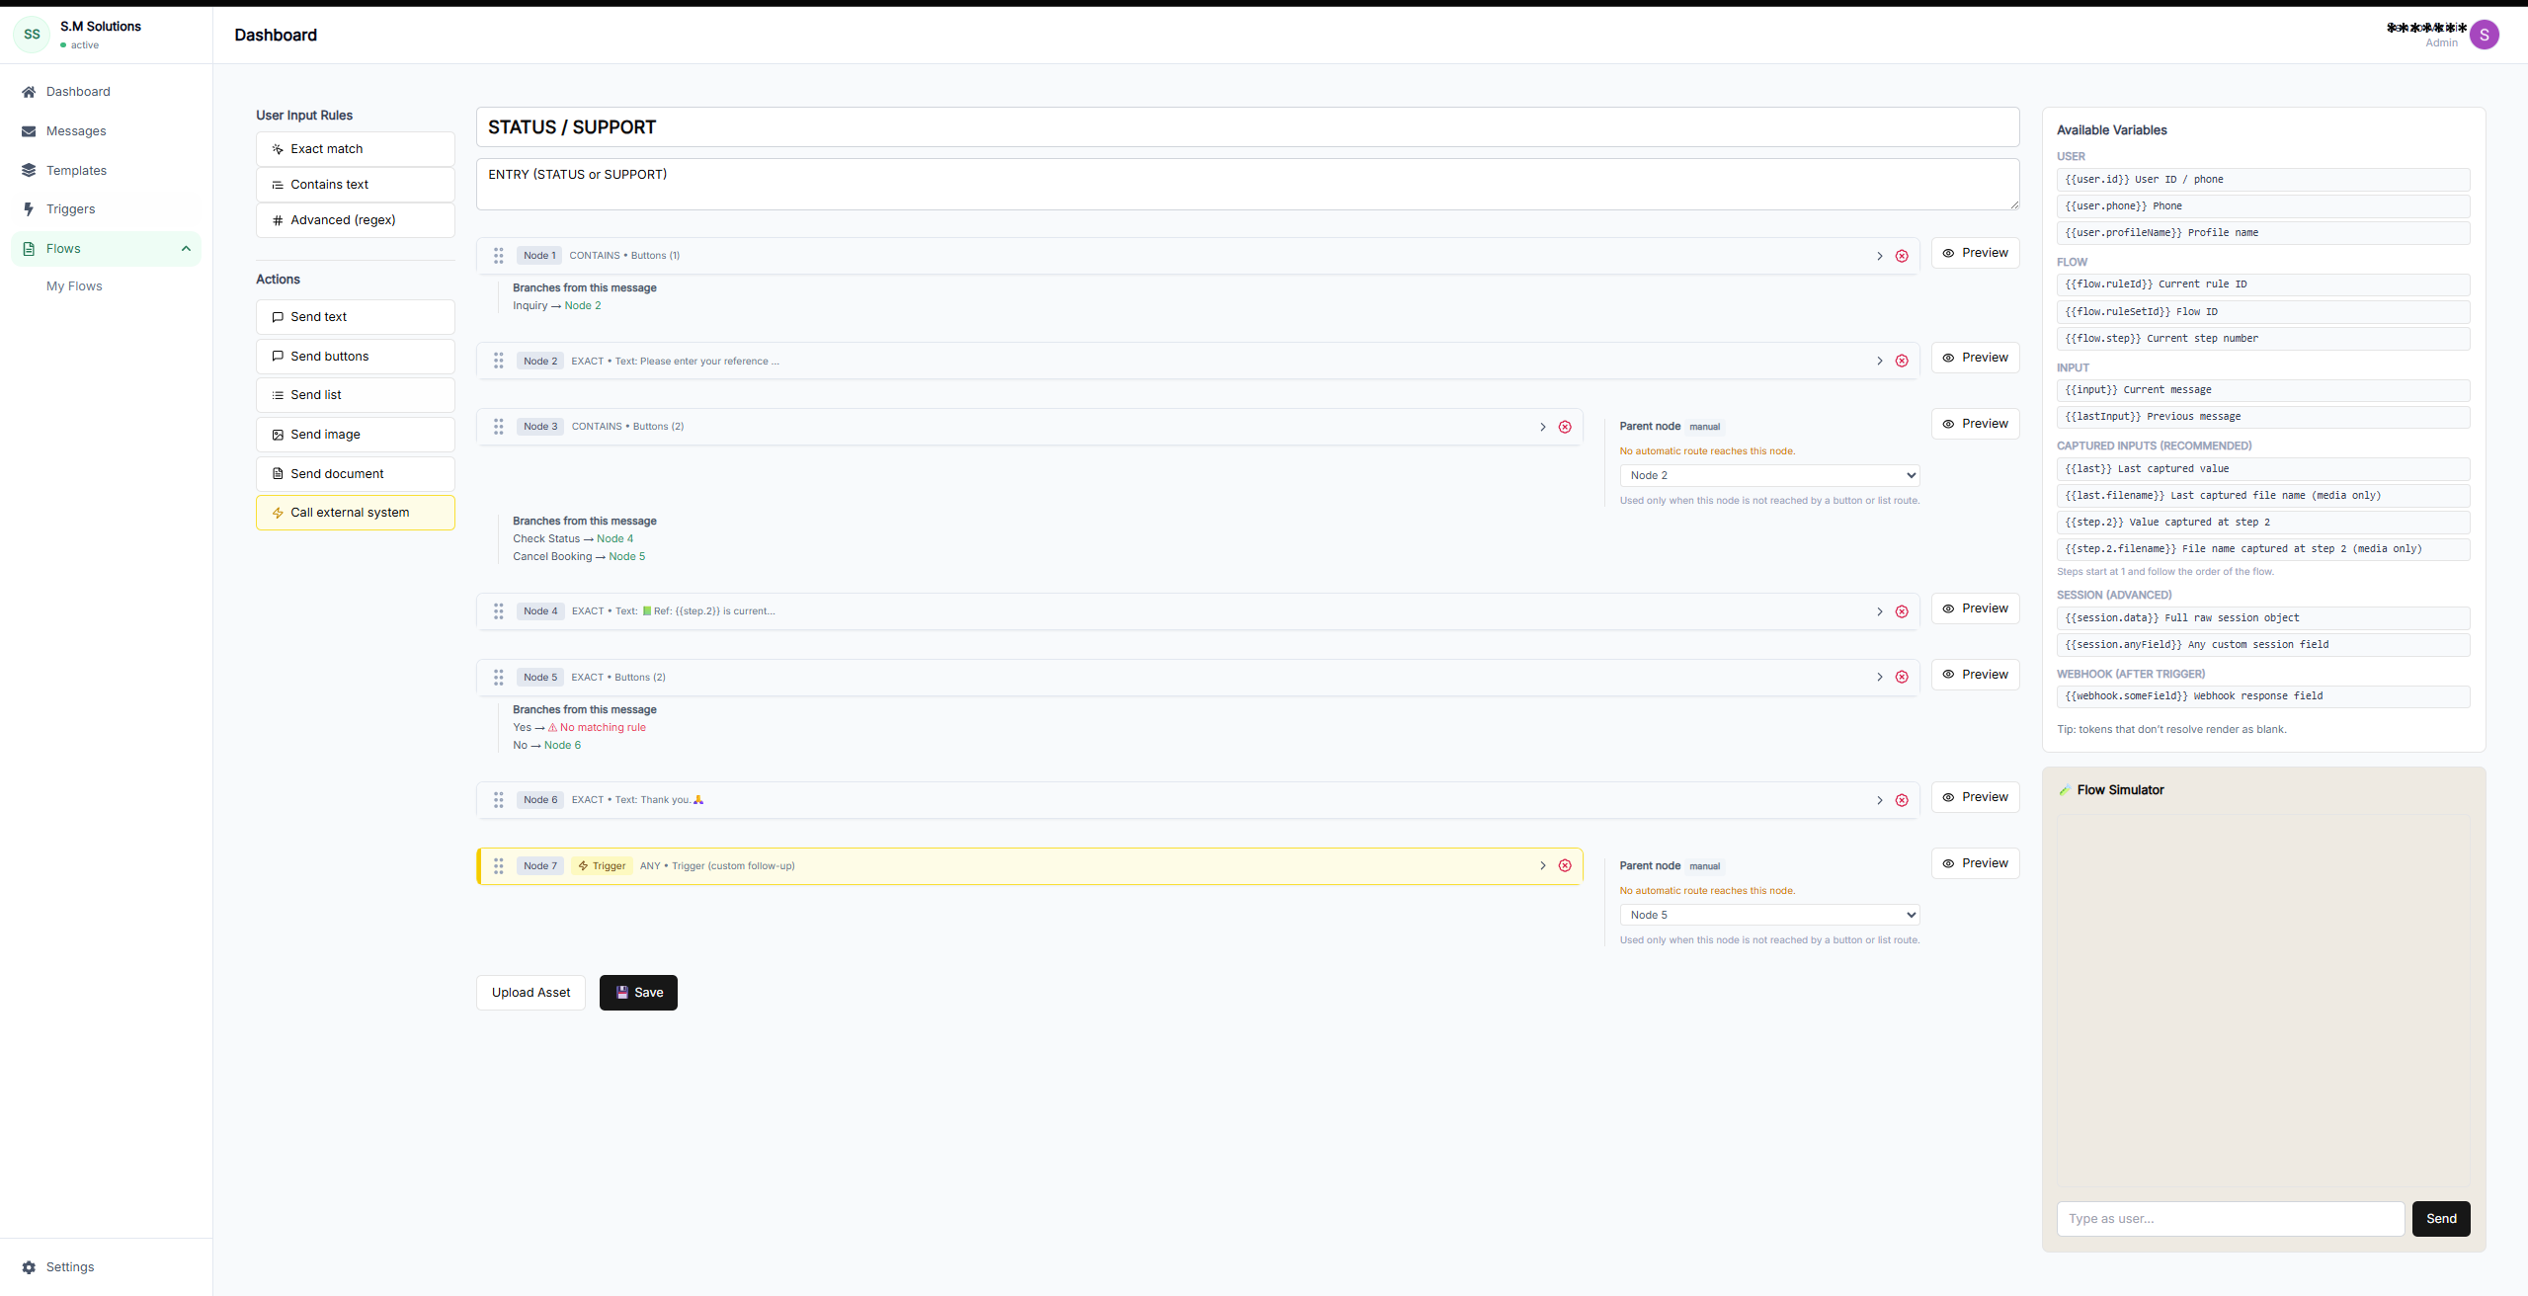Image resolution: width=2528 pixels, height=1296 pixels.
Task: Add Call external system action
Action: (x=356, y=513)
